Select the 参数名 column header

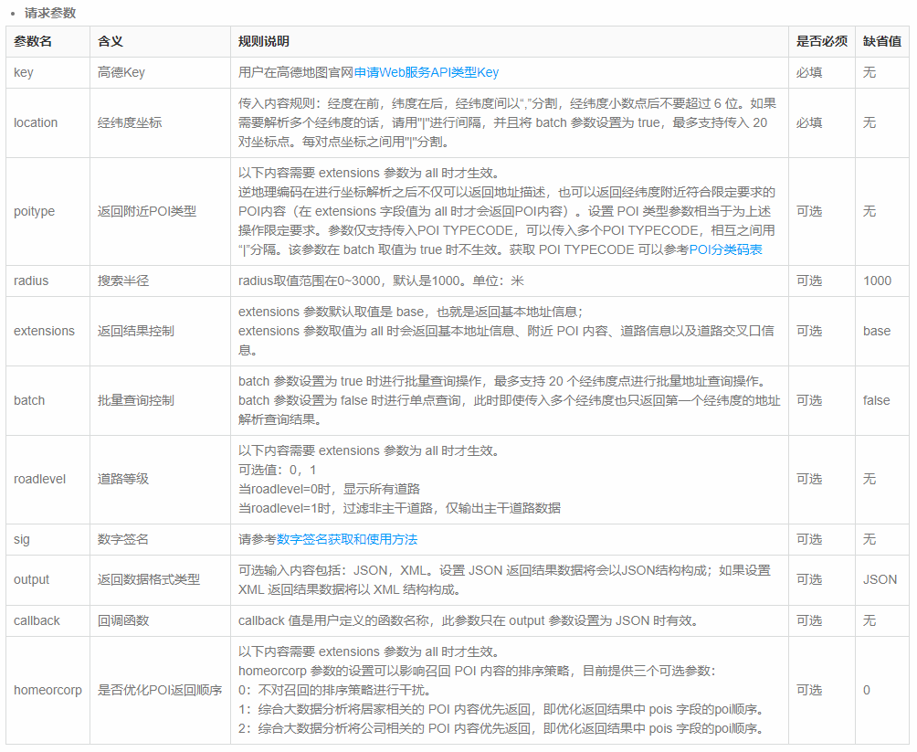[x=34, y=41]
